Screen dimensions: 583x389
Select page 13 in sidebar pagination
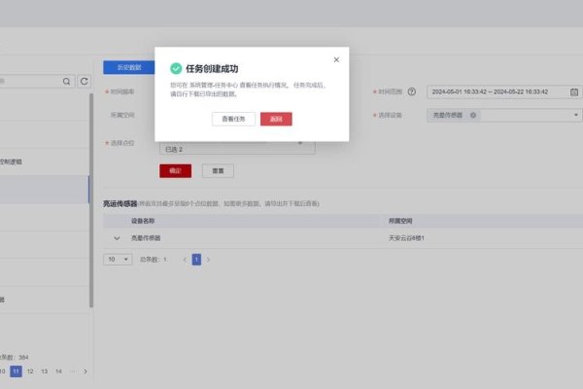tap(45, 371)
